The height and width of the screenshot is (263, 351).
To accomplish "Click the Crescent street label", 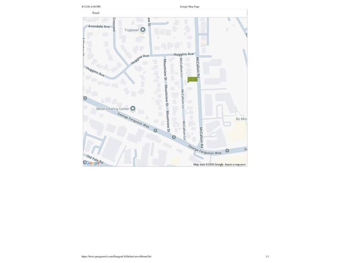I will [x=114, y=25].
